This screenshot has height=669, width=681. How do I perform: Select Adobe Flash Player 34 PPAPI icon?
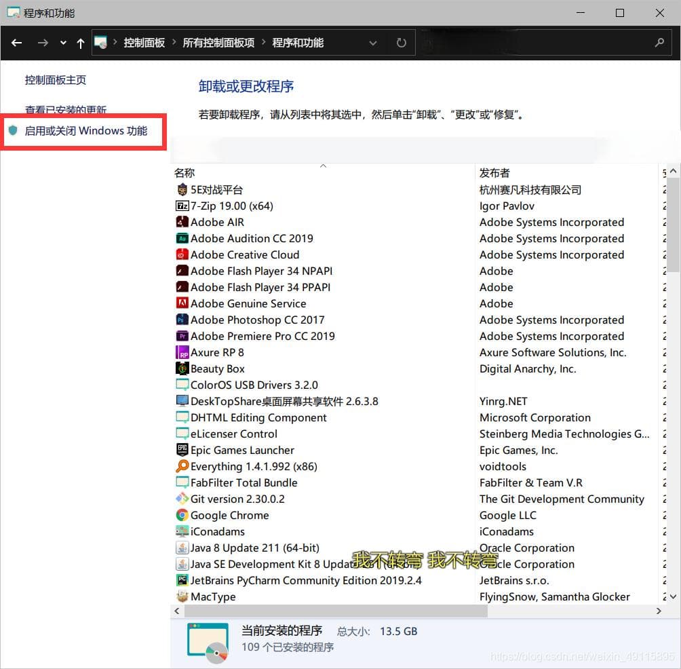click(182, 287)
